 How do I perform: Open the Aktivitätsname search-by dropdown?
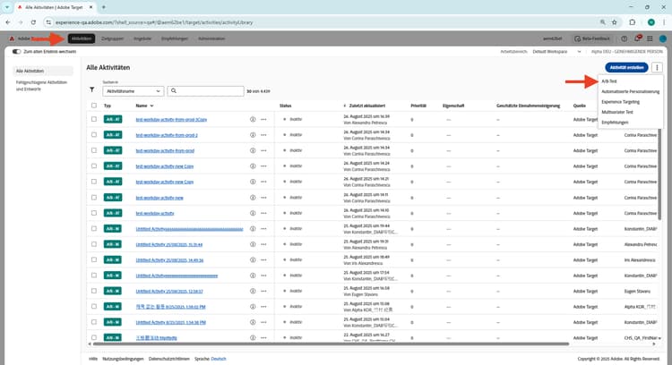(133, 91)
